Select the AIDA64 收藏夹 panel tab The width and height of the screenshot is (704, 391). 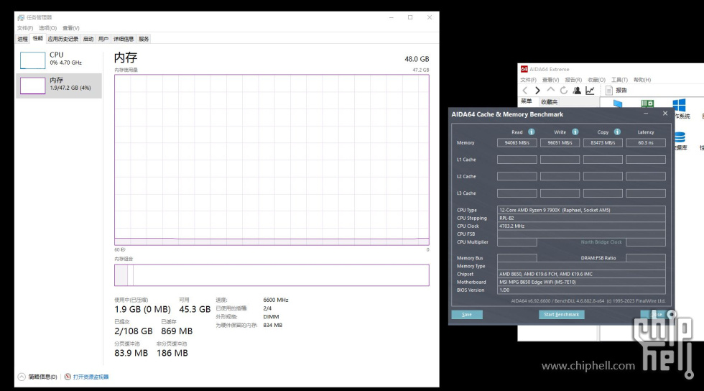pyautogui.click(x=549, y=102)
